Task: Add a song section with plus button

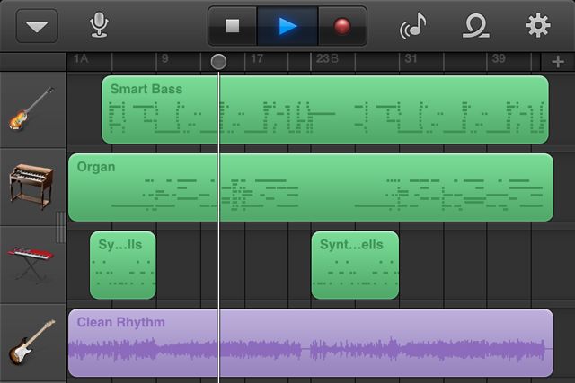Action: (x=558, y=62)
